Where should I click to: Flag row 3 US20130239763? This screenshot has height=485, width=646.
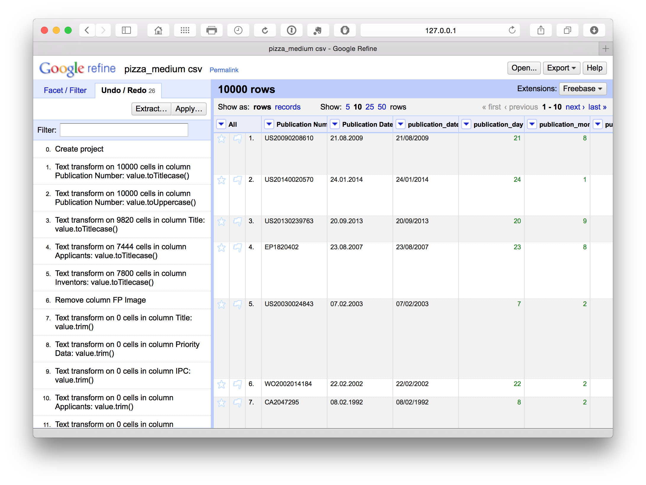pos(237,221)
